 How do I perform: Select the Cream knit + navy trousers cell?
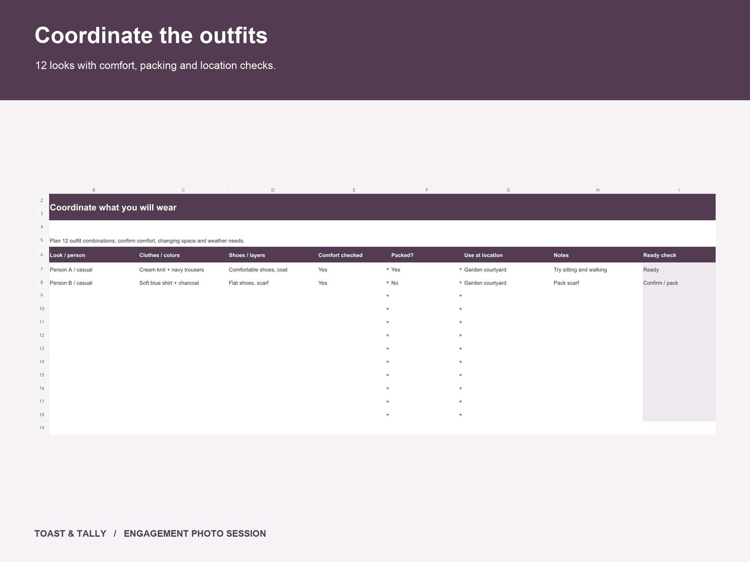coord(183,269)
